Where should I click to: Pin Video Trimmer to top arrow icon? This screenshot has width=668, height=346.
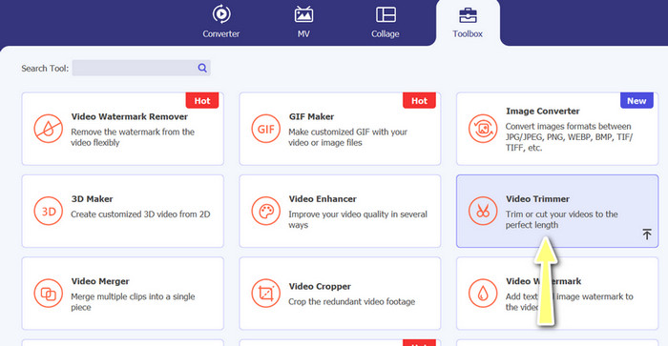[x=647, y=234]
